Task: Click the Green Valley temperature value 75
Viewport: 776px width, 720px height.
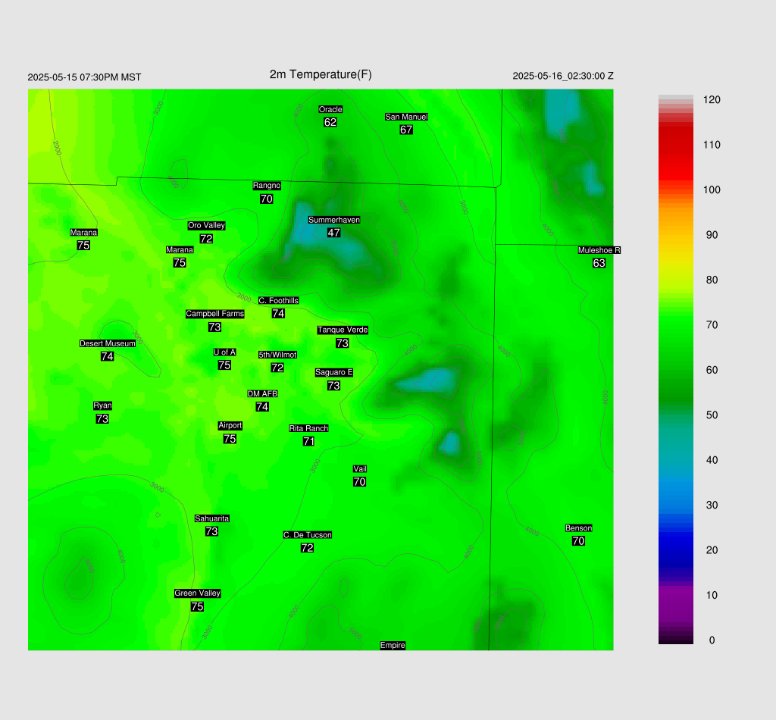Action: pos(198,606)
